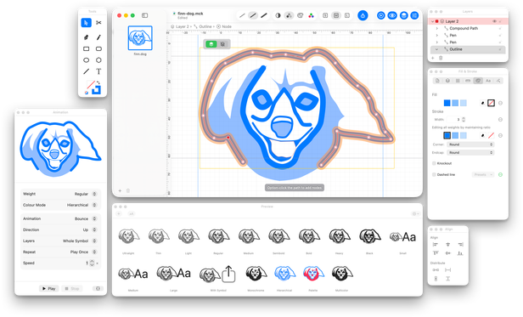This screenshot has width=523, height=317.
Task: Select the Line tool
Action: click(86, 71)
